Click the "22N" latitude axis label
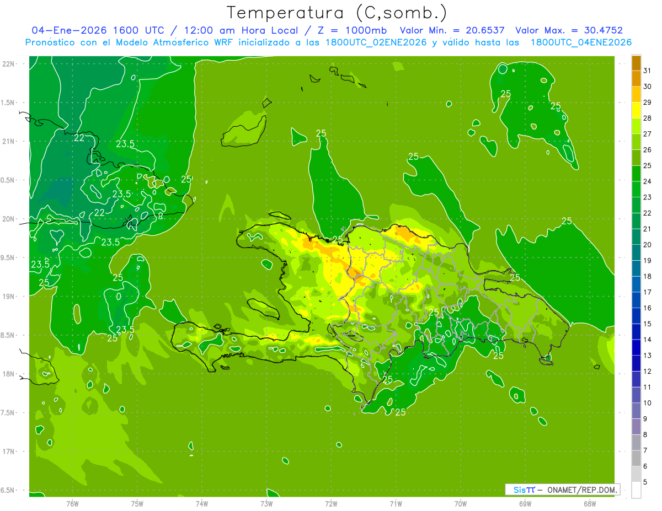 pyautogui.click(x=9, y=64)
